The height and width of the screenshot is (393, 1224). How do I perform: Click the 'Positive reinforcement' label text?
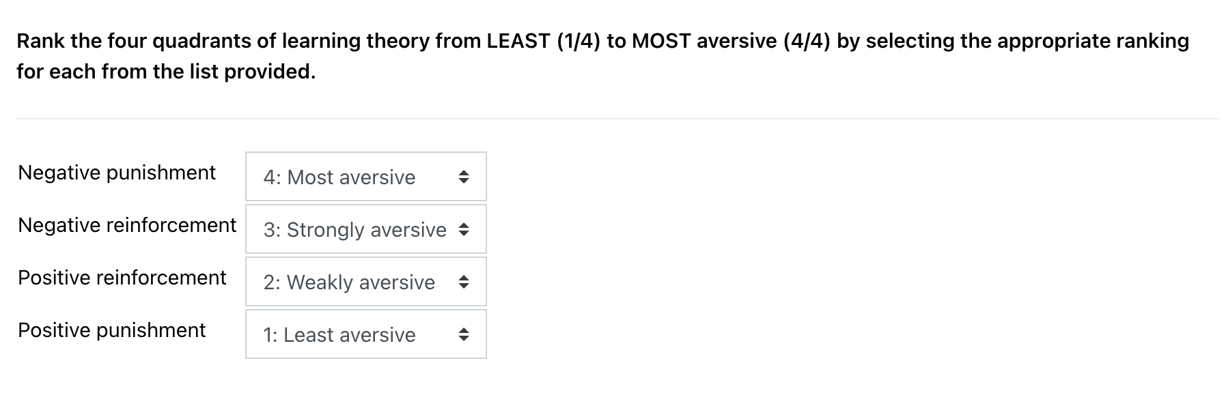click(x=123, y=278)
